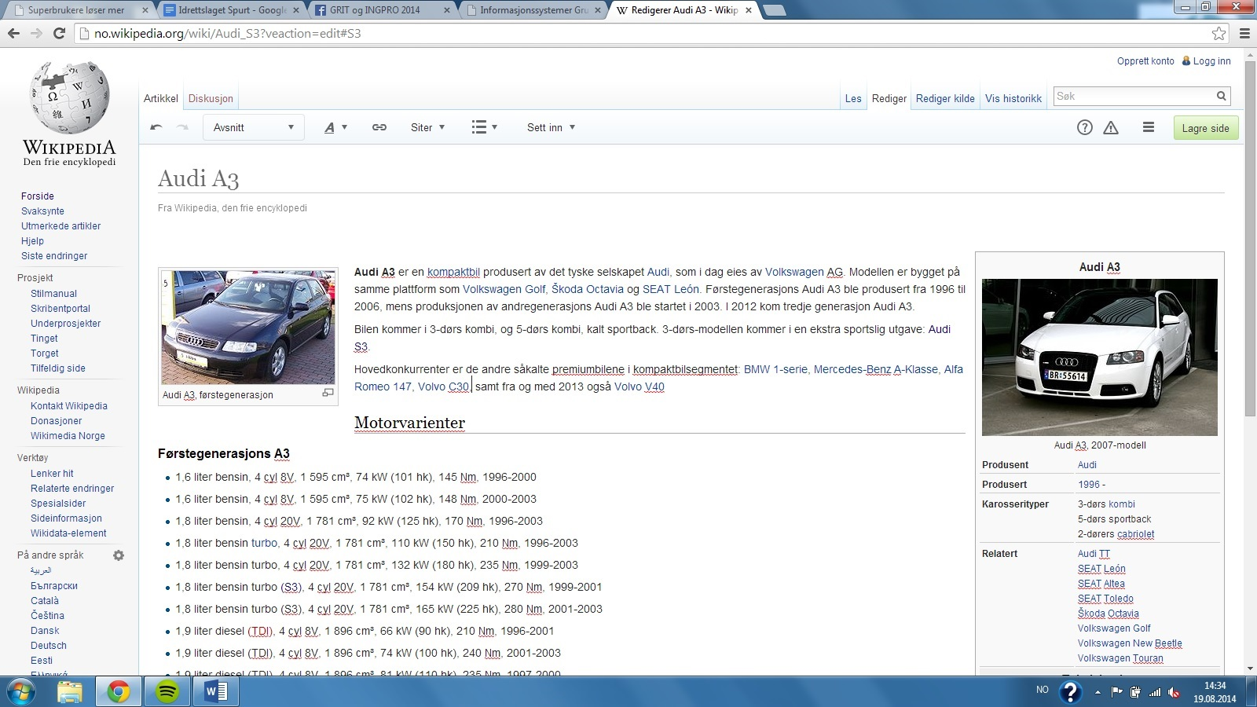Screen dimensions: 1257x707
Task: Bookmark this page with the star icon
Action: pyautogui.click(x=1219, y=33)
